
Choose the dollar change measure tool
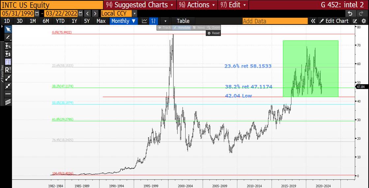click(8, 54)
